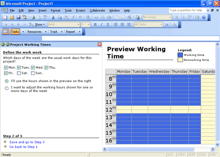Click the Paste clipboard icon
This screenshot has width=220, height=157.
click(x=66, y=17)
